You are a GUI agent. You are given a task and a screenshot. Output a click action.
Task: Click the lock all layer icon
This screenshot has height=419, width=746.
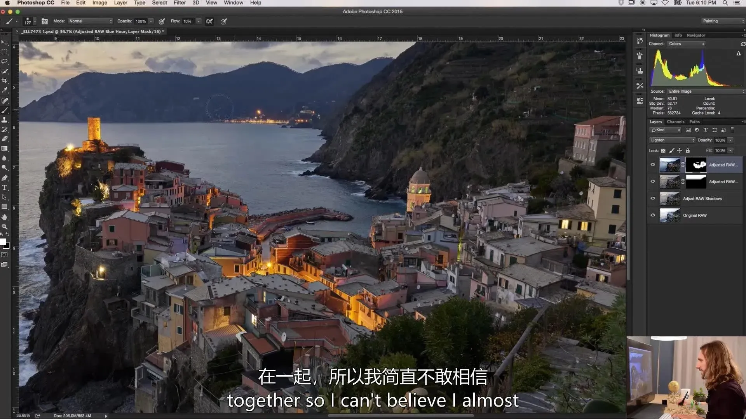pos(688,151)
